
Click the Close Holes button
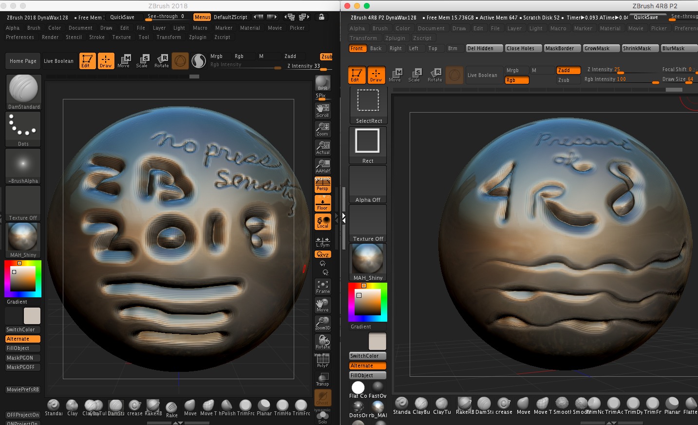tap(523, 48)
